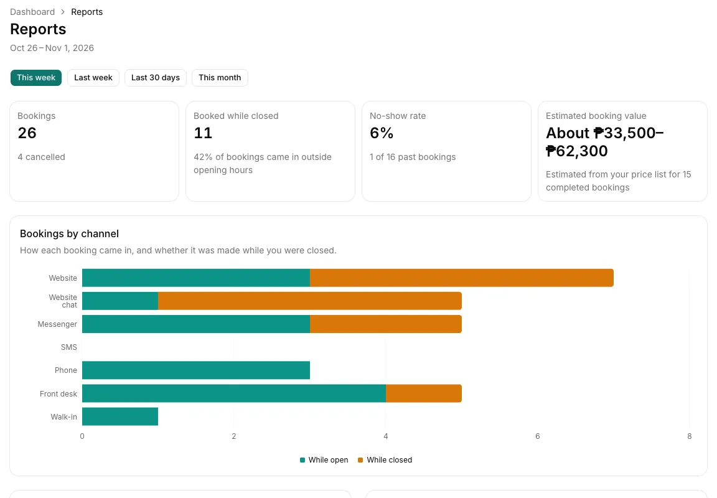Click the Walk-in channel bar
This screenshot has width=717, height=498.
(x=120, y=416)
